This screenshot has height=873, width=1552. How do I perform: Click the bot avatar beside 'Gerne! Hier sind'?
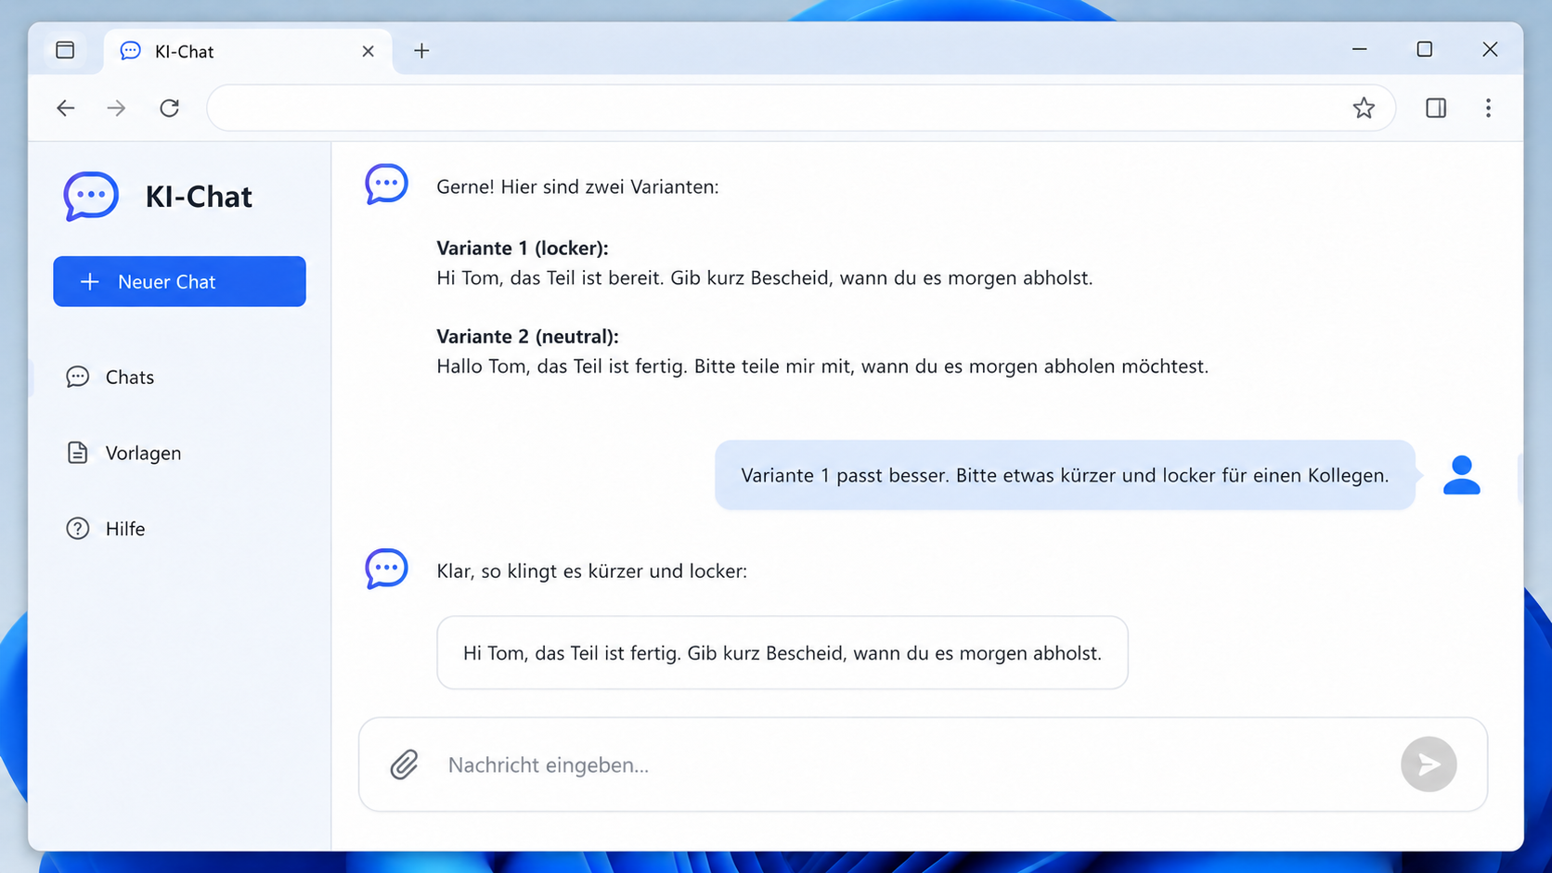pos(386,184)
